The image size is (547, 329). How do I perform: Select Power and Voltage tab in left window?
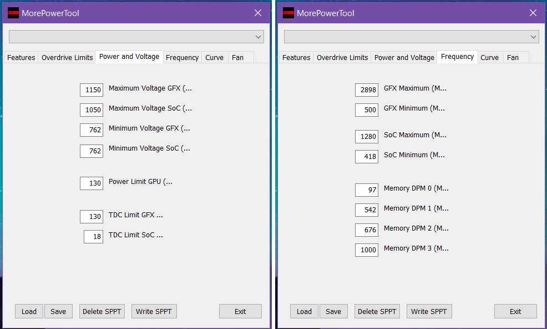[129, 57]
